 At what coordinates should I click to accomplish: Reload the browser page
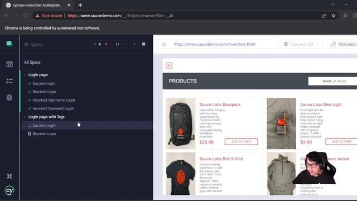tap(26, 16)
